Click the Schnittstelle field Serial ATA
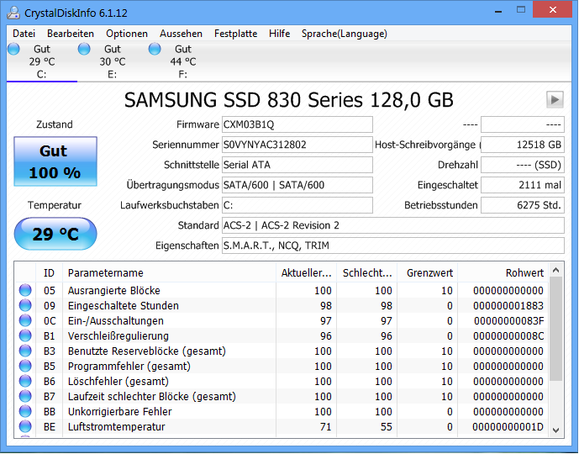The width and height of the screenshot is (579, 454). pyautogui.click(x=297, y=165)
